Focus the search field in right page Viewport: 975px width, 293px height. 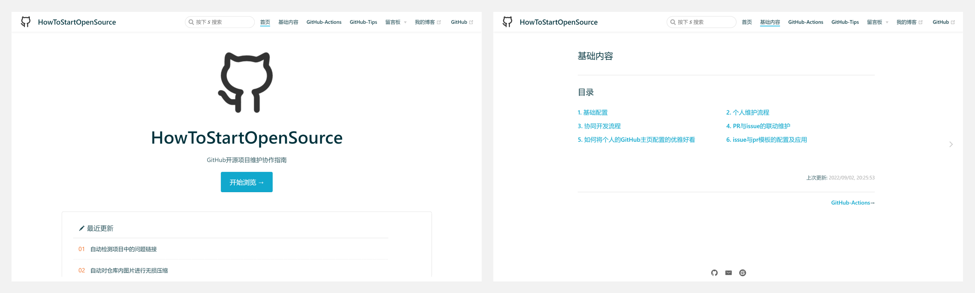701,22
